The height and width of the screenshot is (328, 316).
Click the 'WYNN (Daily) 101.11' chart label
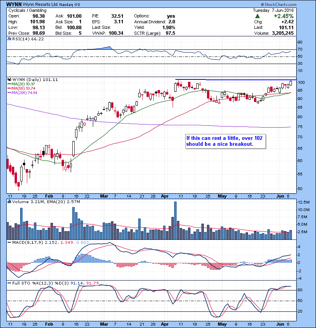pos(35,79)
